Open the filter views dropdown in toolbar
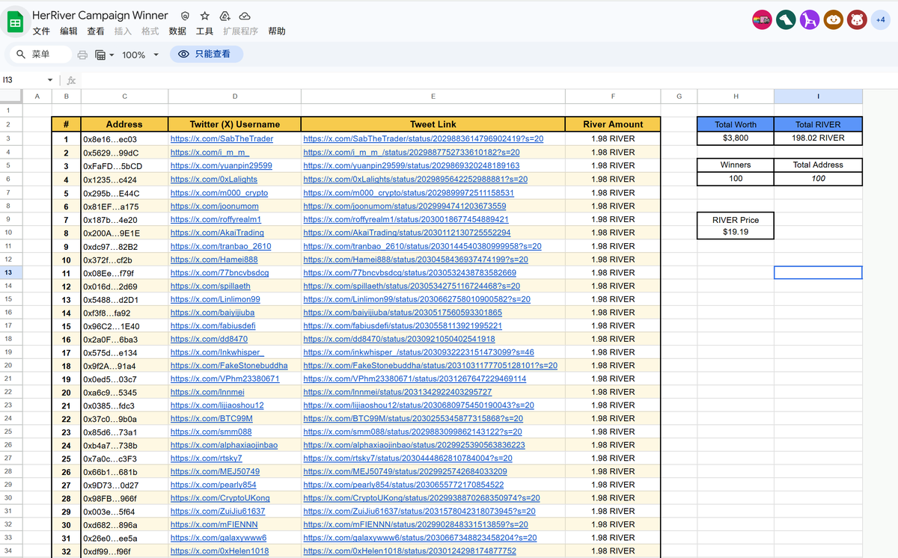The height and width of the screenshot is (558, 898). click(x=104, y=55)
